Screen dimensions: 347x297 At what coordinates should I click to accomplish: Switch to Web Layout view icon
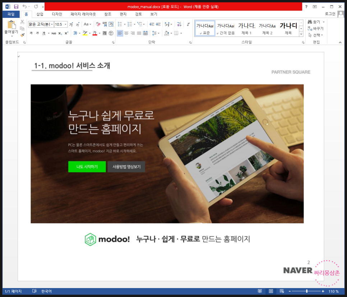(282, 291)
